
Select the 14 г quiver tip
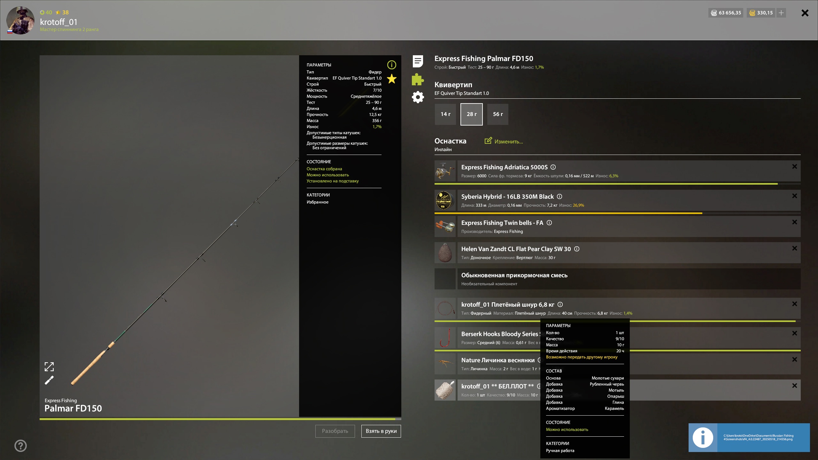point(445,114)
